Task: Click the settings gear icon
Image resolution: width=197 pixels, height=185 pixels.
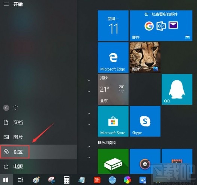Action: pyautogui.click(x=6, y=152)
